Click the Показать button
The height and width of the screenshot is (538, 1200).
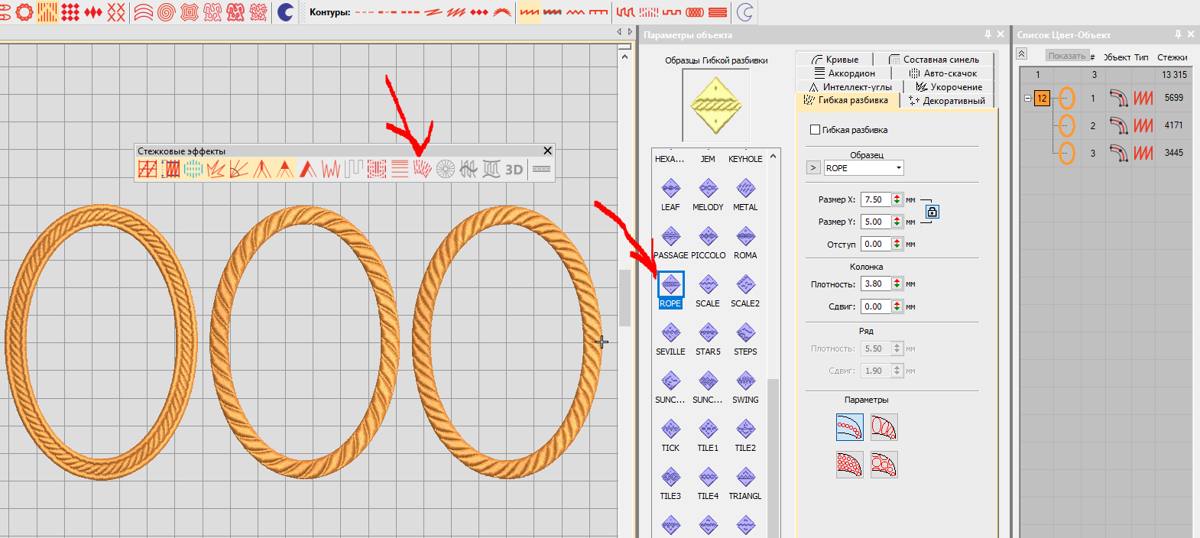1066,56
